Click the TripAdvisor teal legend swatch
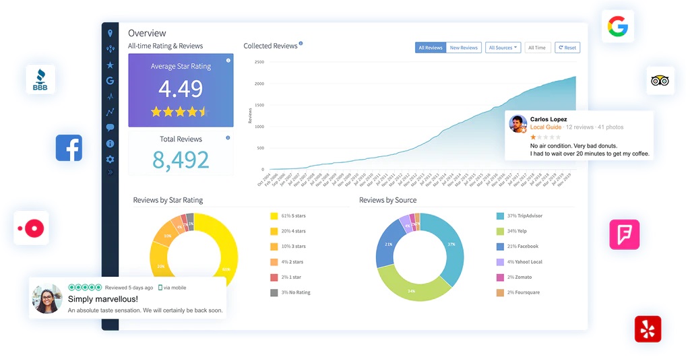Image resolution: width=690 pixels, height=357 pixels. (501, 216)
